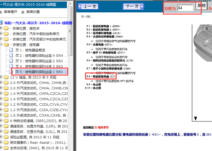Click the red 相关章节 link
Viewport: 212px width, 151px height.
pos(103,127)
